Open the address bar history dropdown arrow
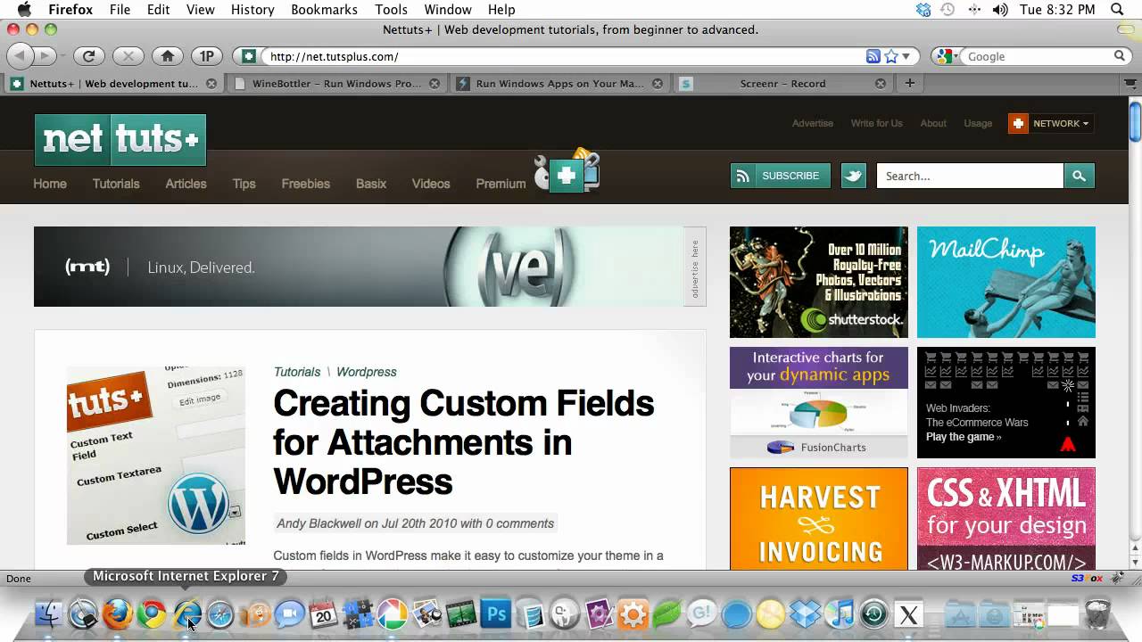Screen dimensions: 1142x642 (906, 56)
